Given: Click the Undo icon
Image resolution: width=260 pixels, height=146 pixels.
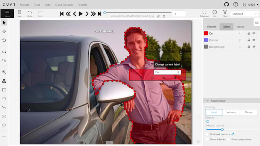Looking at the screenshot, I should [x=30, y=14].
